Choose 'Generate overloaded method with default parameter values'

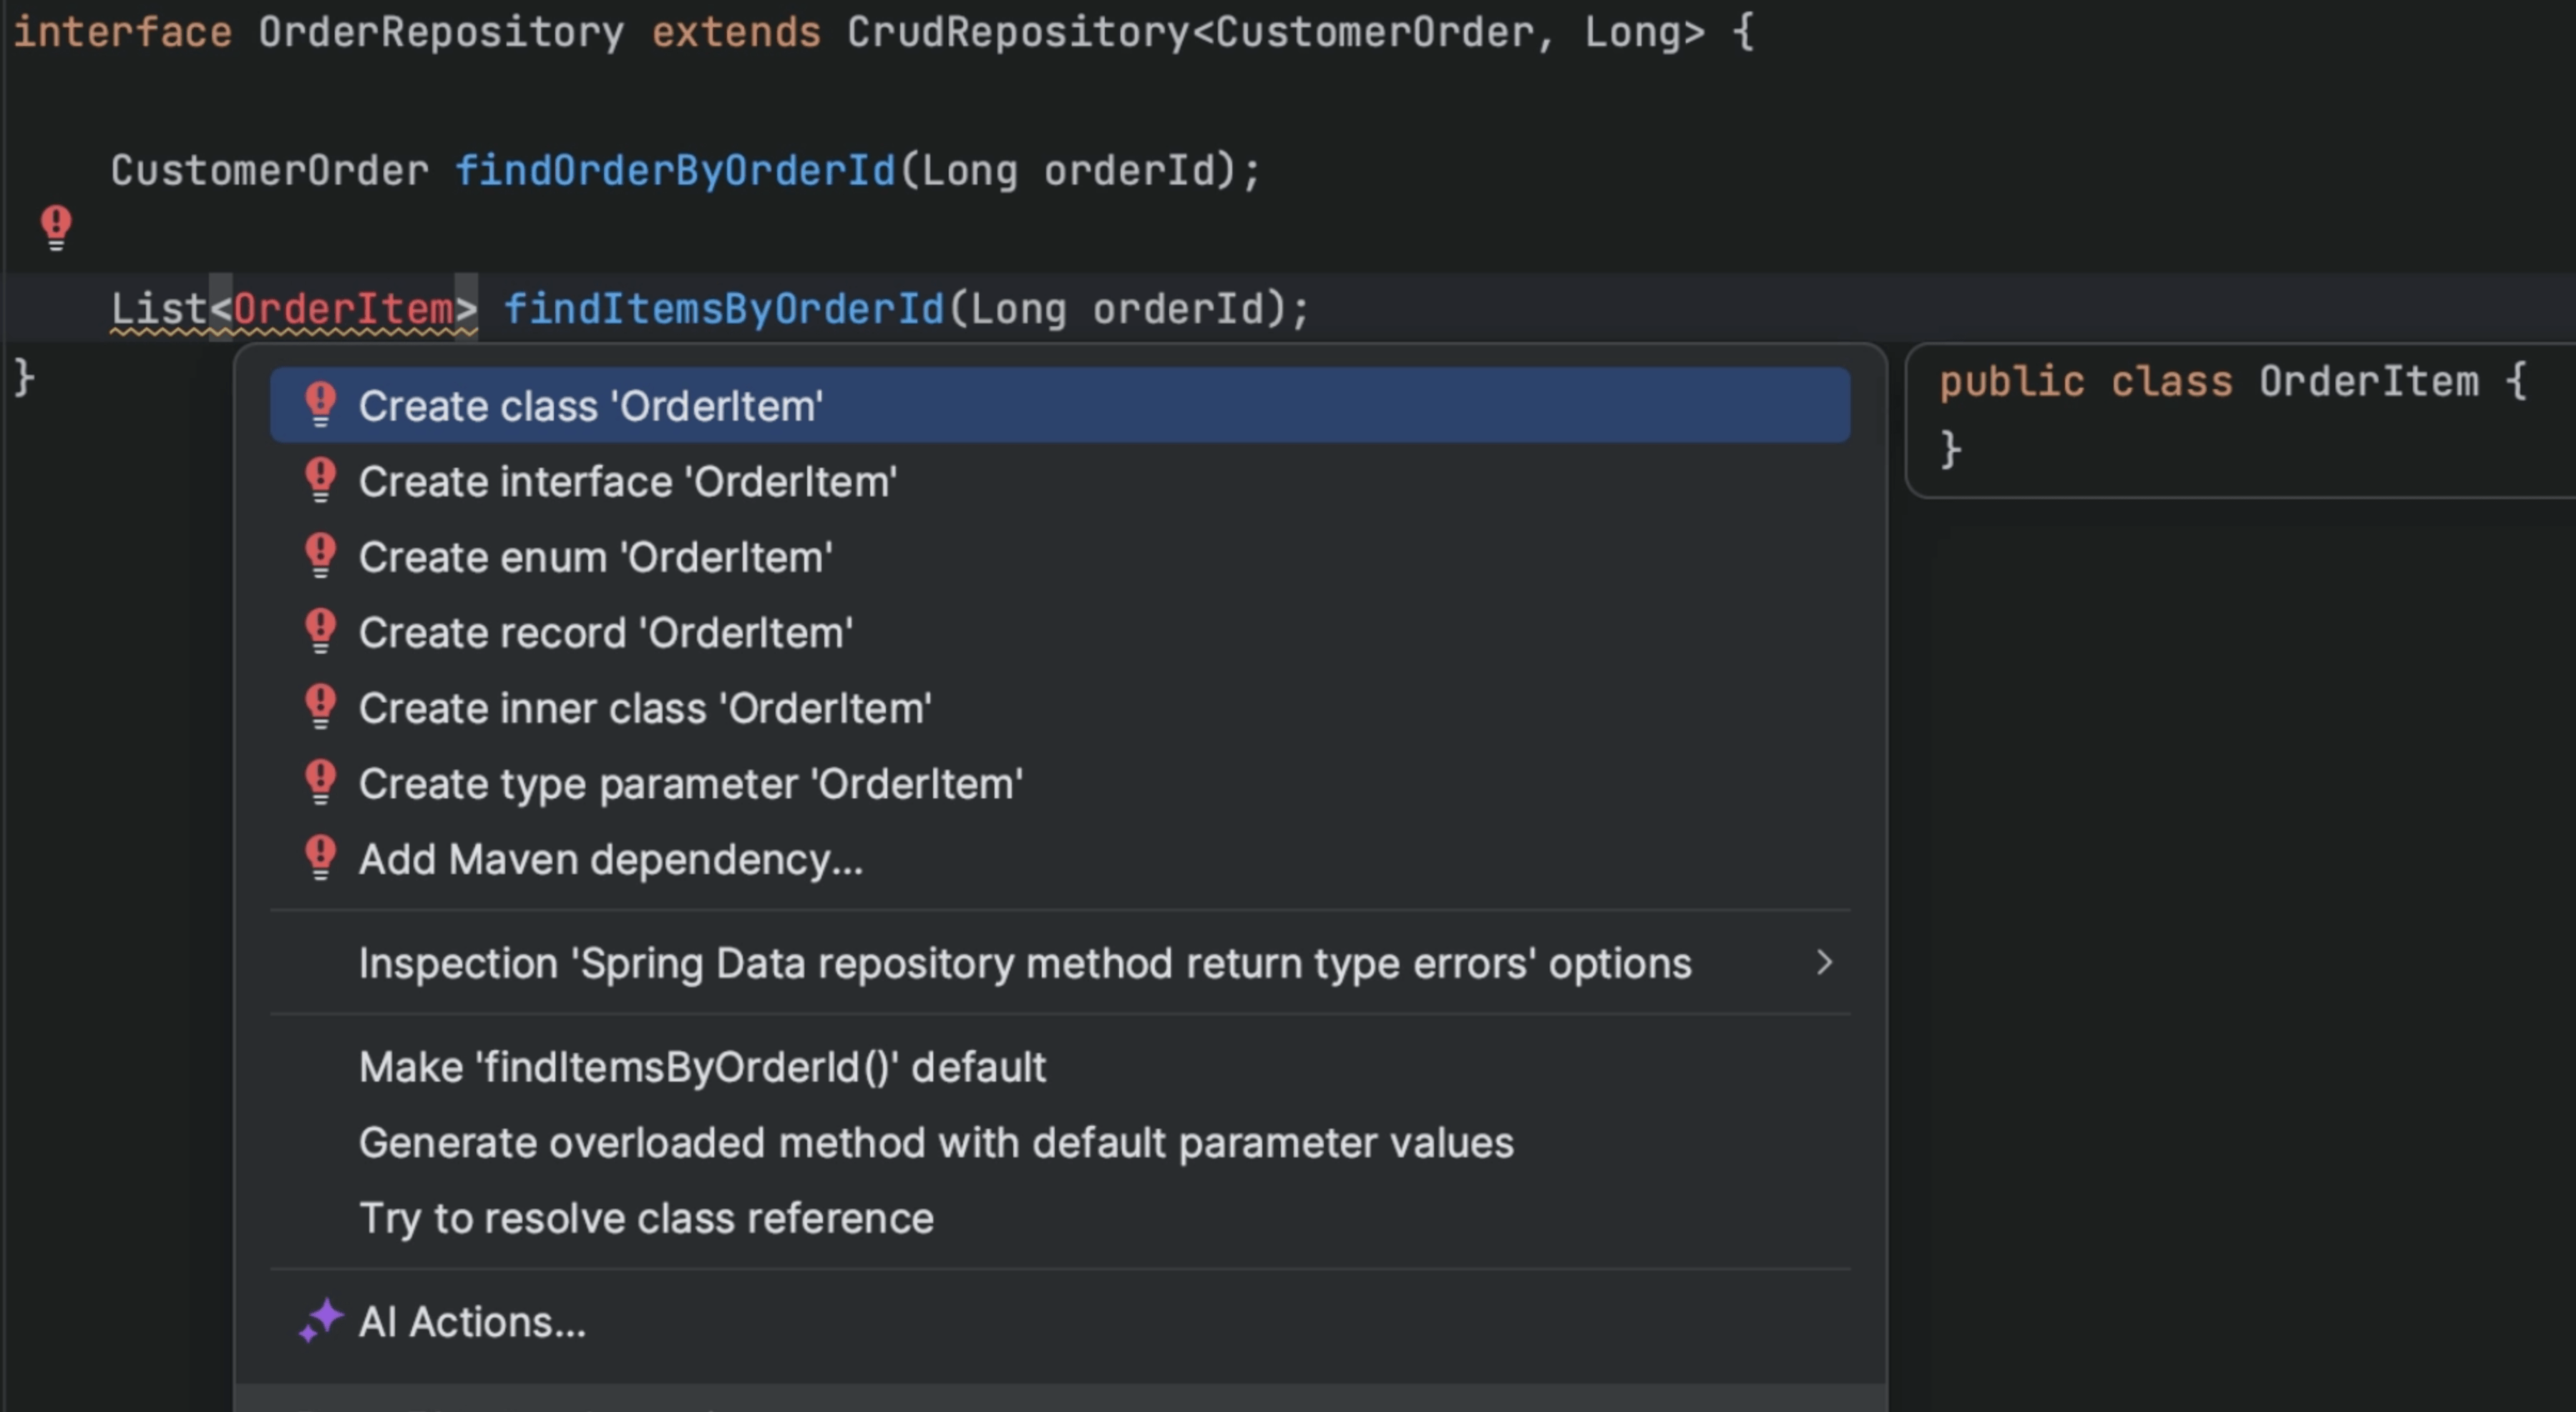point(937,1142)
